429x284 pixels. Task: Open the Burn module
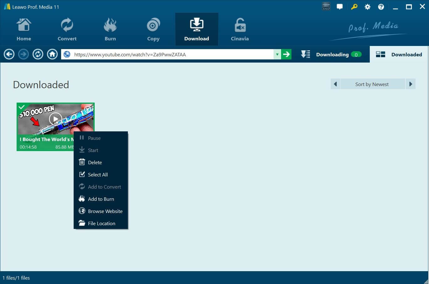tap(110, 30)
